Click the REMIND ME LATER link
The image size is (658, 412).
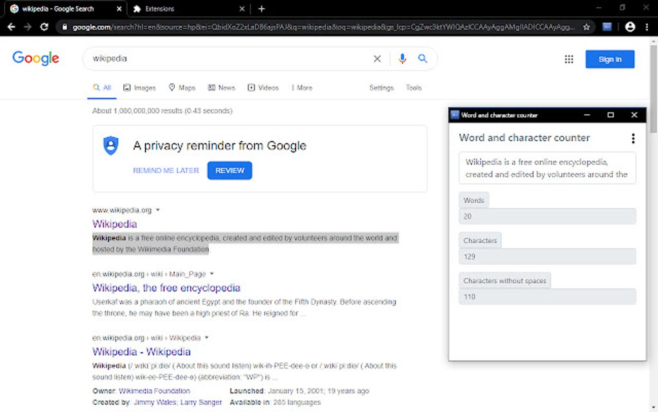166,170
